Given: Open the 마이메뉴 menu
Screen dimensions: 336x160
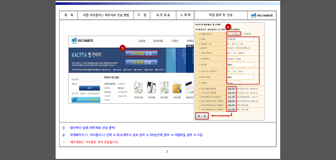Looking at the screenshot, I should 190,41.
